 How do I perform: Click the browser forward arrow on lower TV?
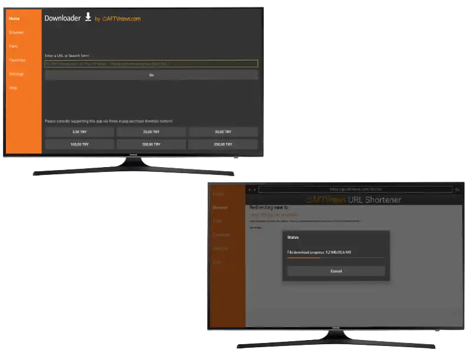[255, 189]
